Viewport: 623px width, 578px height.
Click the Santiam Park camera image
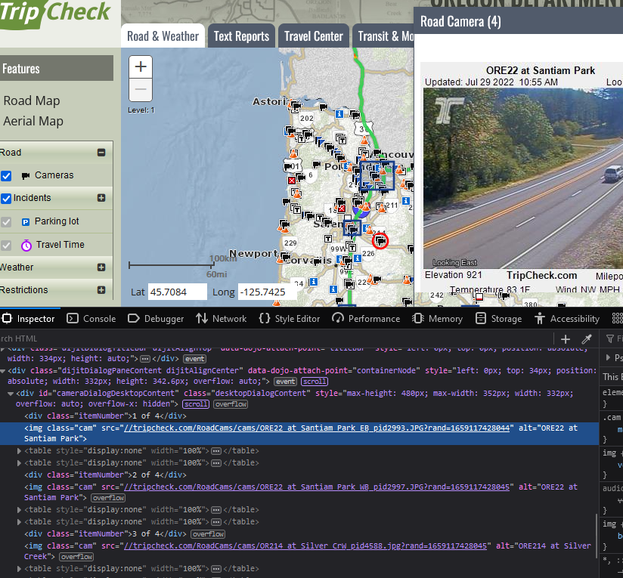tap(523, 178)
